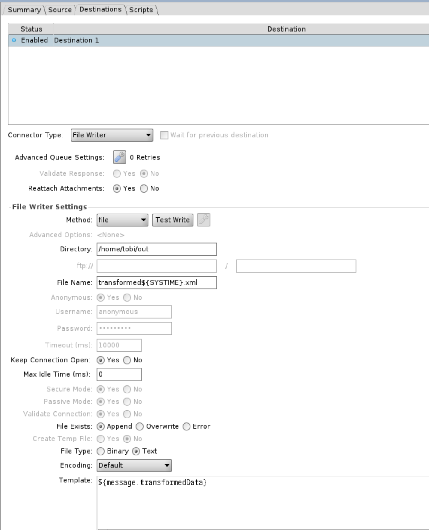The height and width of the screenshot is (530, 429).
Task: Click inside the Template text area
Action: [261, 502]
